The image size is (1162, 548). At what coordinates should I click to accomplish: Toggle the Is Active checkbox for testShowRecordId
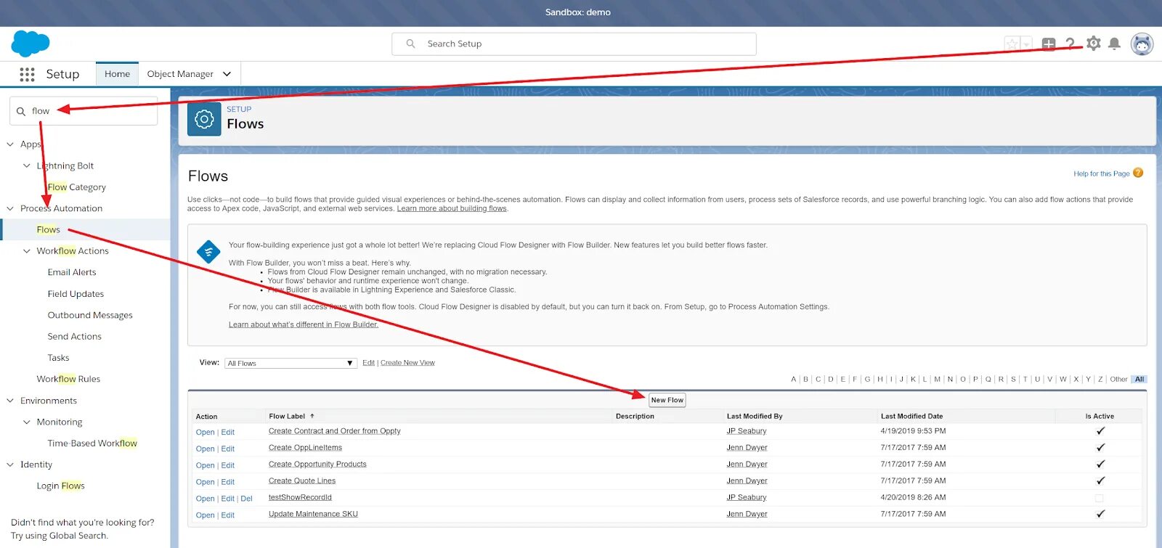(x=1099, y=498)
